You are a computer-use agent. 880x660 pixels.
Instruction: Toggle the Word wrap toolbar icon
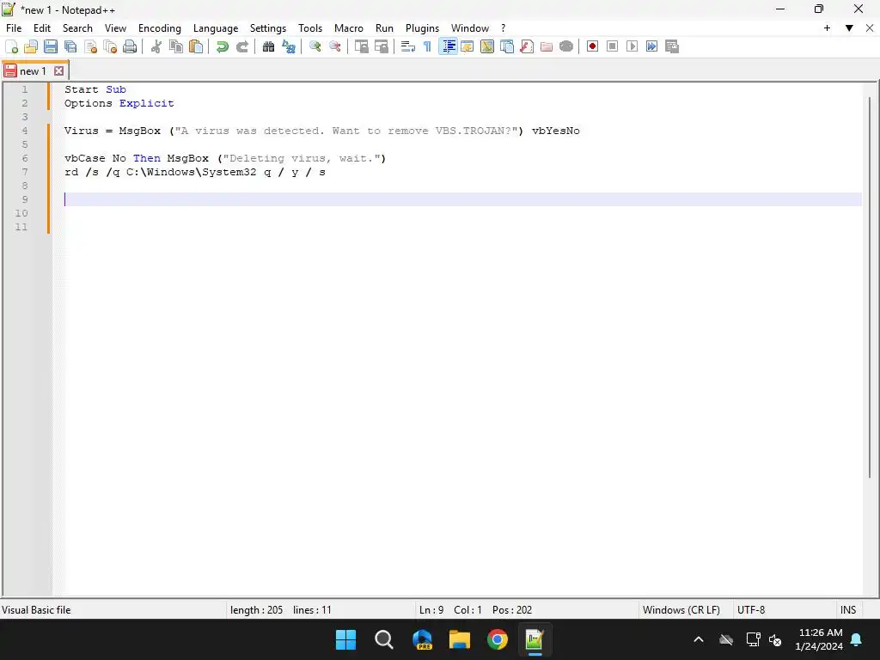(408, 46)
